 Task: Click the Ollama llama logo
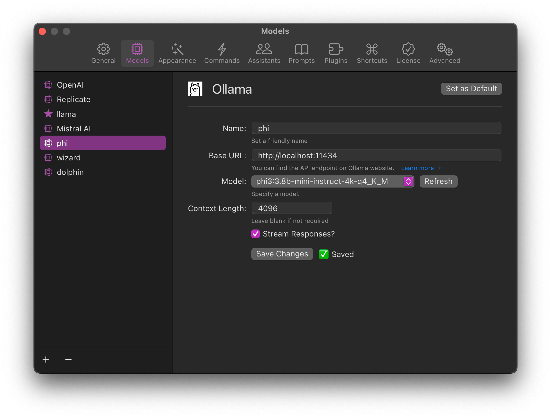(x=195, y=89)
